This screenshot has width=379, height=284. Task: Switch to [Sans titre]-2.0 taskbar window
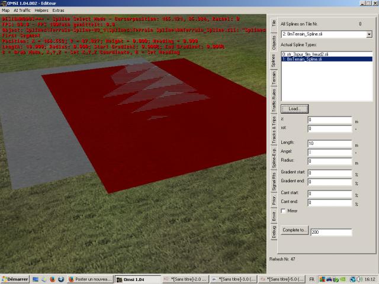click(x=185, y=279)
